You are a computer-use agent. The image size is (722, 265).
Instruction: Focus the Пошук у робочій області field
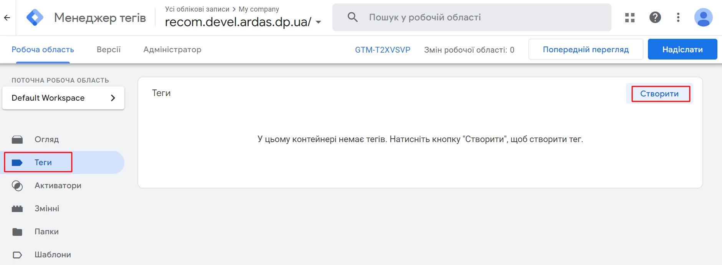pyautogui.click(x=472, y=17)
